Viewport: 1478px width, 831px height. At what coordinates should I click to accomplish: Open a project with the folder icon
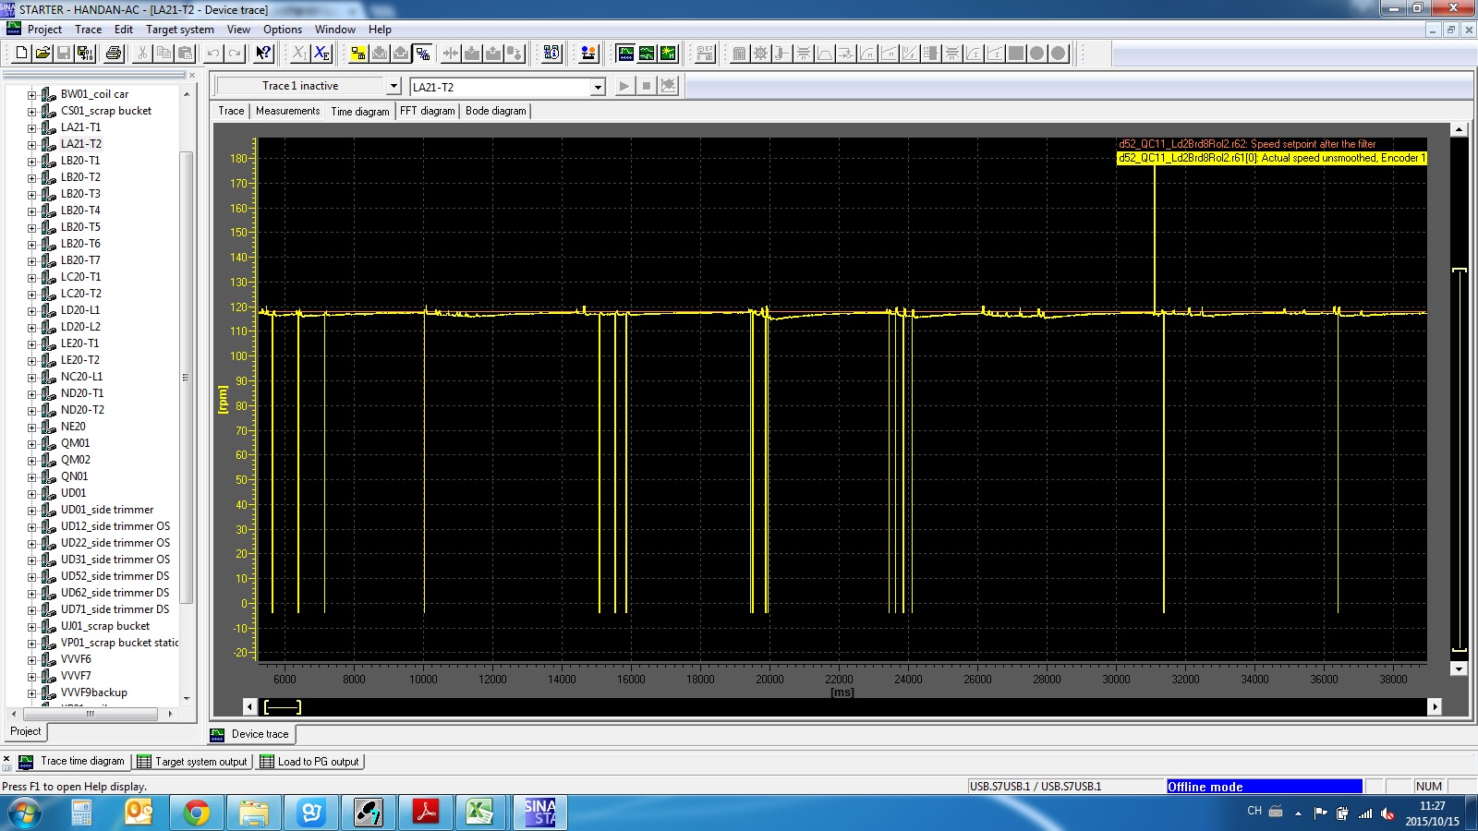tap(42, 54)
